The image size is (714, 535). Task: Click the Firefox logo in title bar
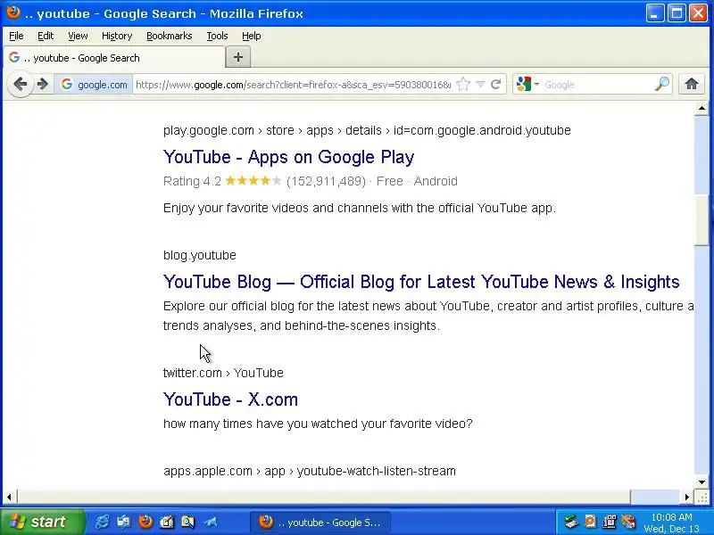tap(13, 12)
